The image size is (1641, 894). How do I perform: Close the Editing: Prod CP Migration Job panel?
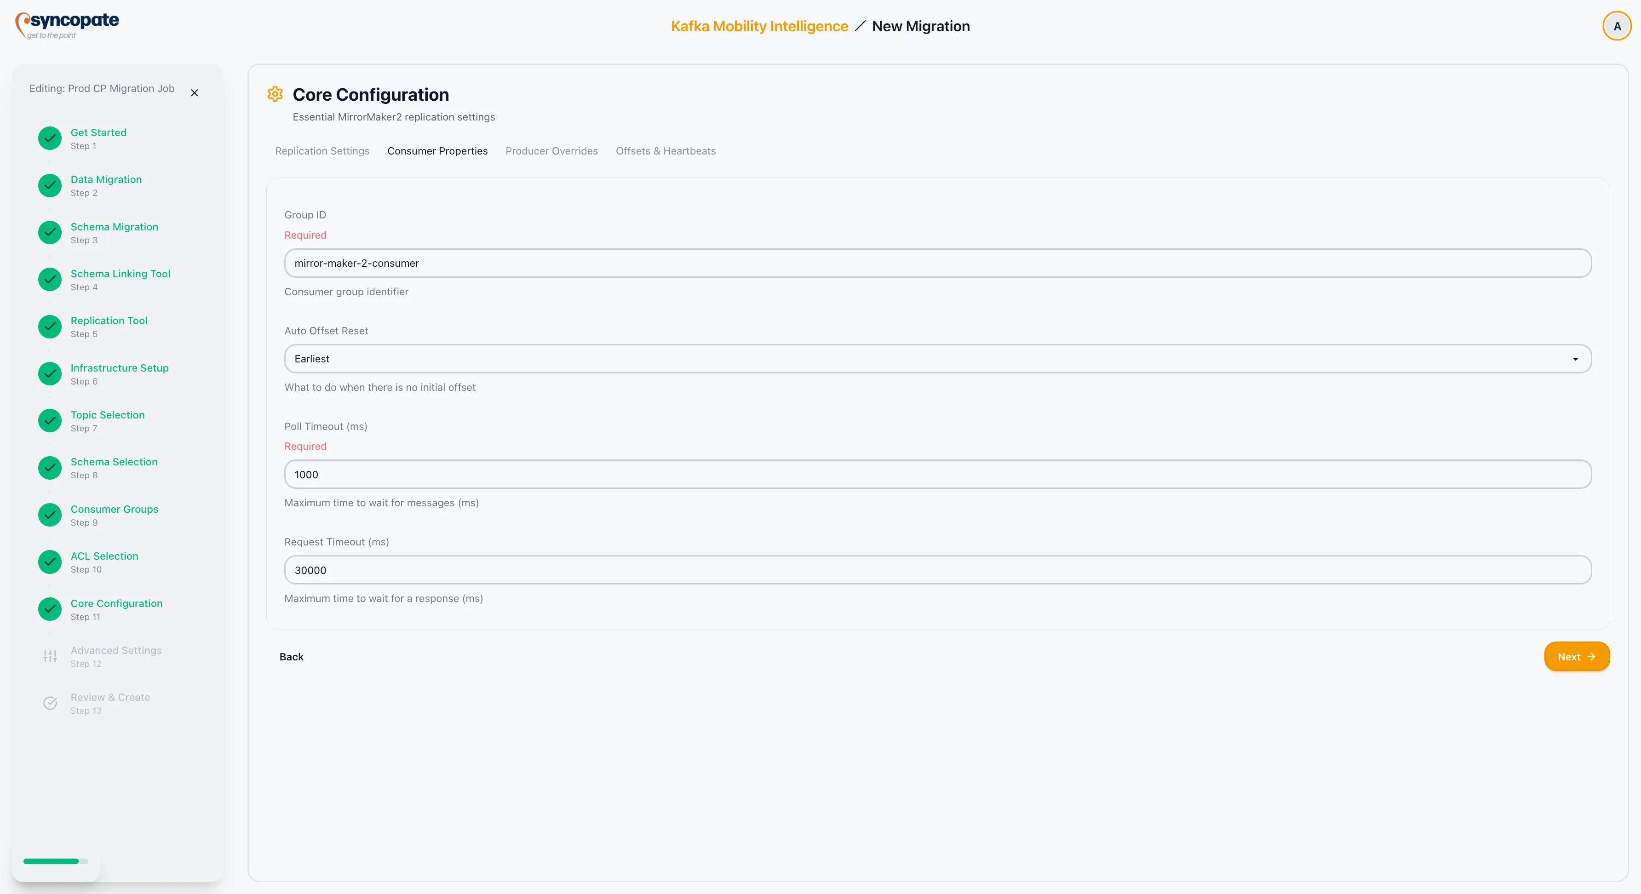(x=194, y=93)
